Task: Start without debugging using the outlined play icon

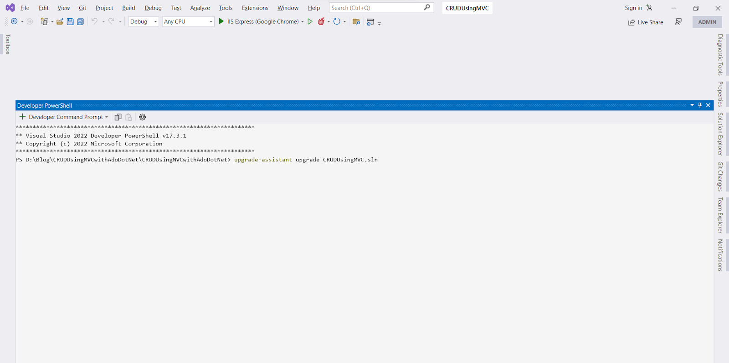Action: (x=310, y=21)
